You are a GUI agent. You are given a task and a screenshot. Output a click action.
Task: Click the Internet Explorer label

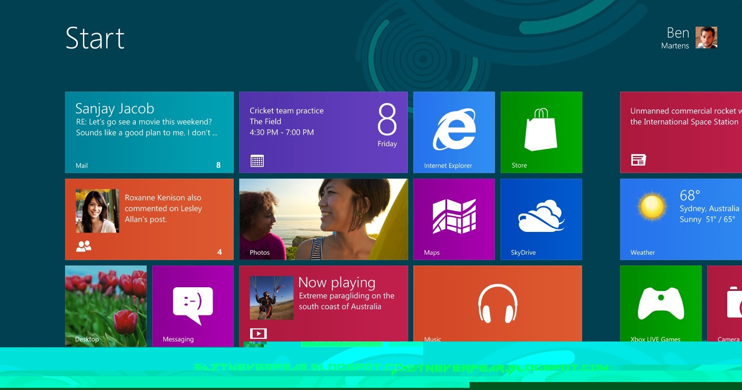448,165
